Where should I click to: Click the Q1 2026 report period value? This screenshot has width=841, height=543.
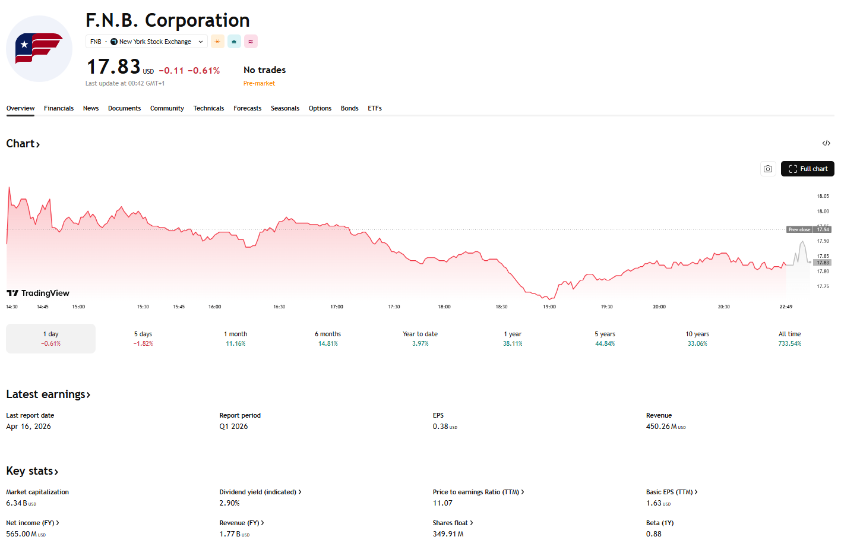point(233,427)
